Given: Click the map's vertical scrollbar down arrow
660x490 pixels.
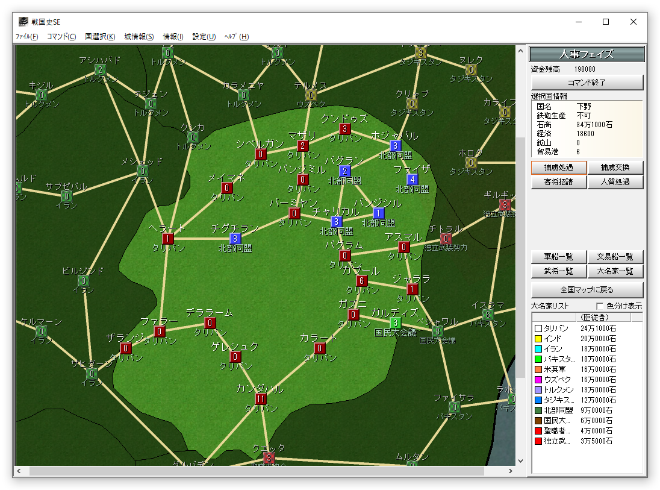Looking at the screenshot, I should click(521, 461).
